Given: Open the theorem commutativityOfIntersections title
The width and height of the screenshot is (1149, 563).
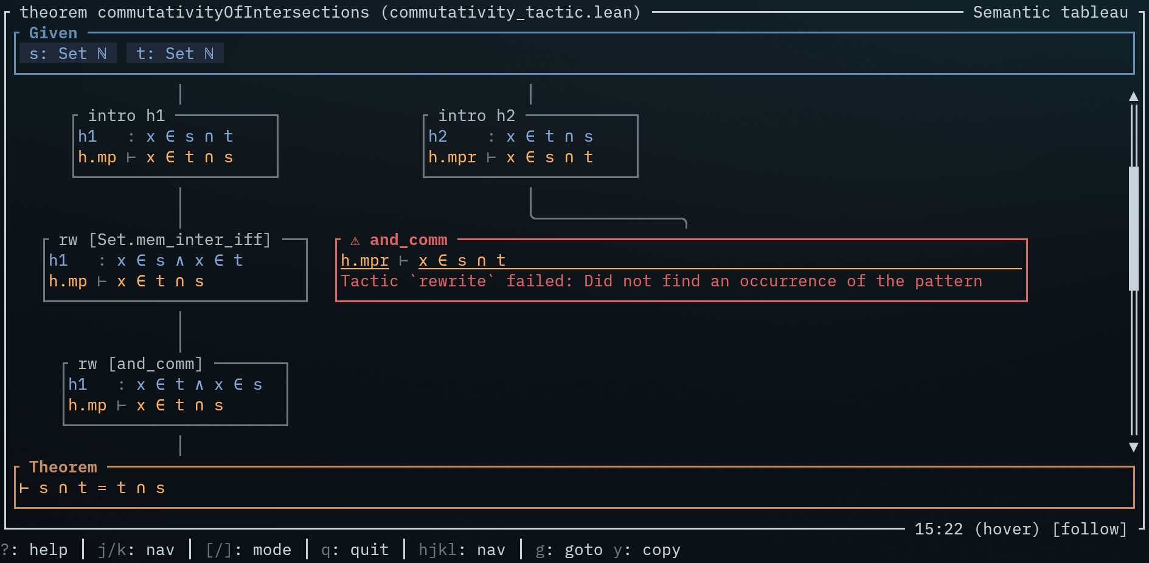Looking at the screenshot, I should pos(330,12).
